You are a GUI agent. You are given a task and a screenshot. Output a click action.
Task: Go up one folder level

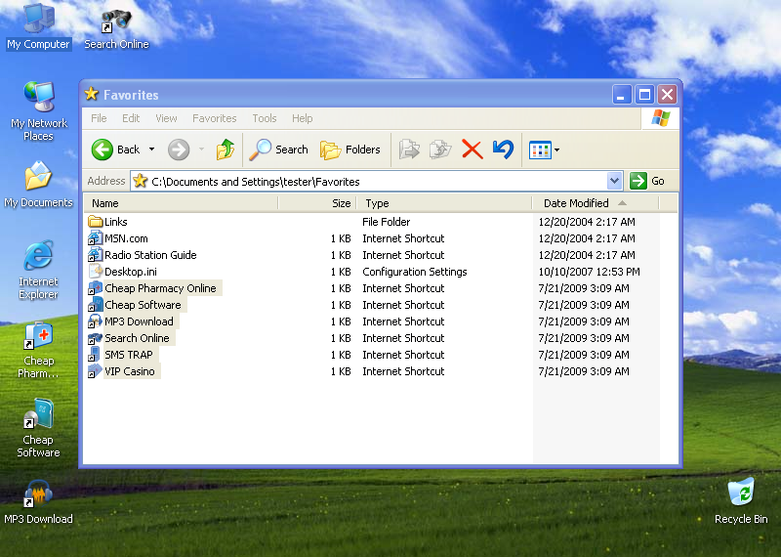click(226, 150)
